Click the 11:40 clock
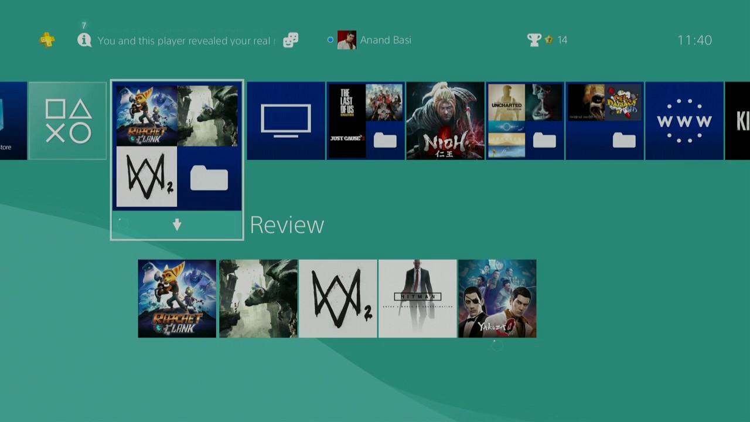Viewport: 750px width, 422px height. coord(694,40)
